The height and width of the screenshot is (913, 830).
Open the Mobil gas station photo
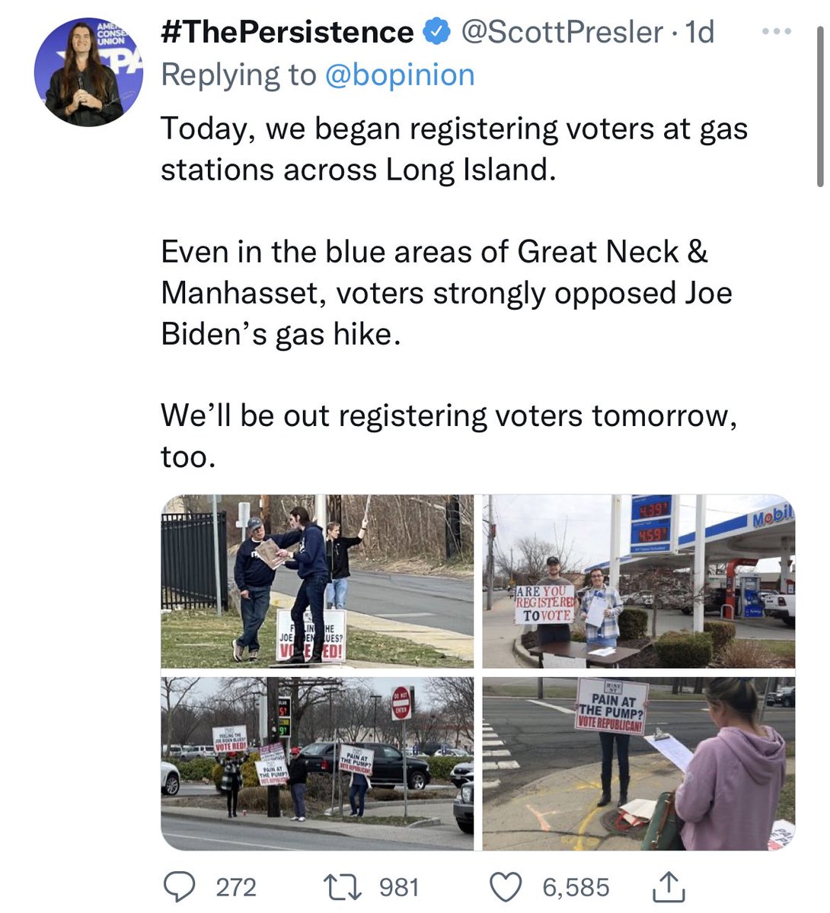point(639,581)
